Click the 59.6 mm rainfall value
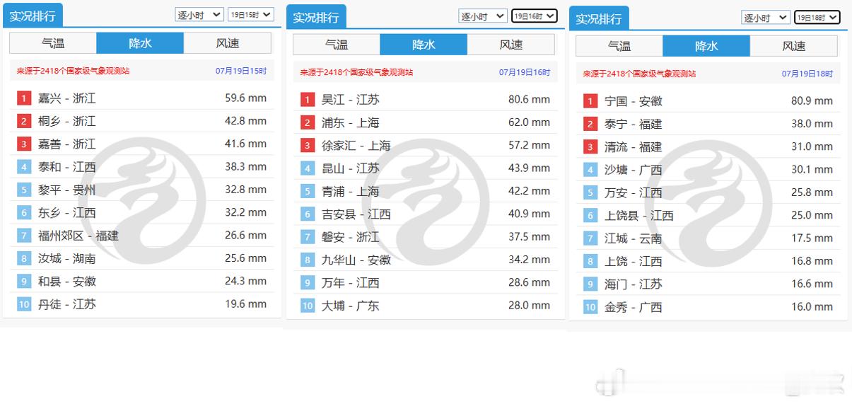This screenshot has height=404, width=852. tap(245, 98)
